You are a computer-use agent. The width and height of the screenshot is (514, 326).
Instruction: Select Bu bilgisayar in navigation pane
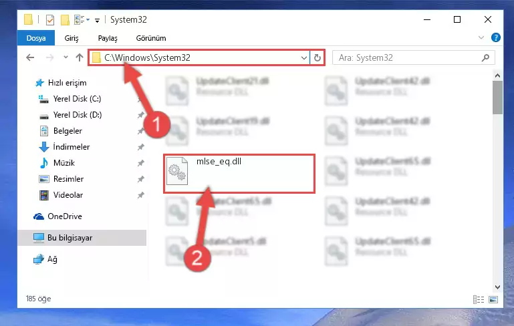click(82, 238)
